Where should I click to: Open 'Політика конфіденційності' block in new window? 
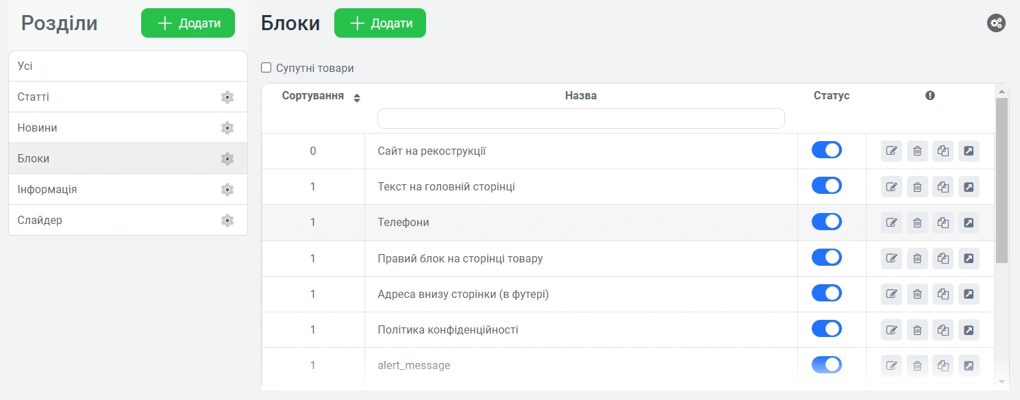click(969, 330)
